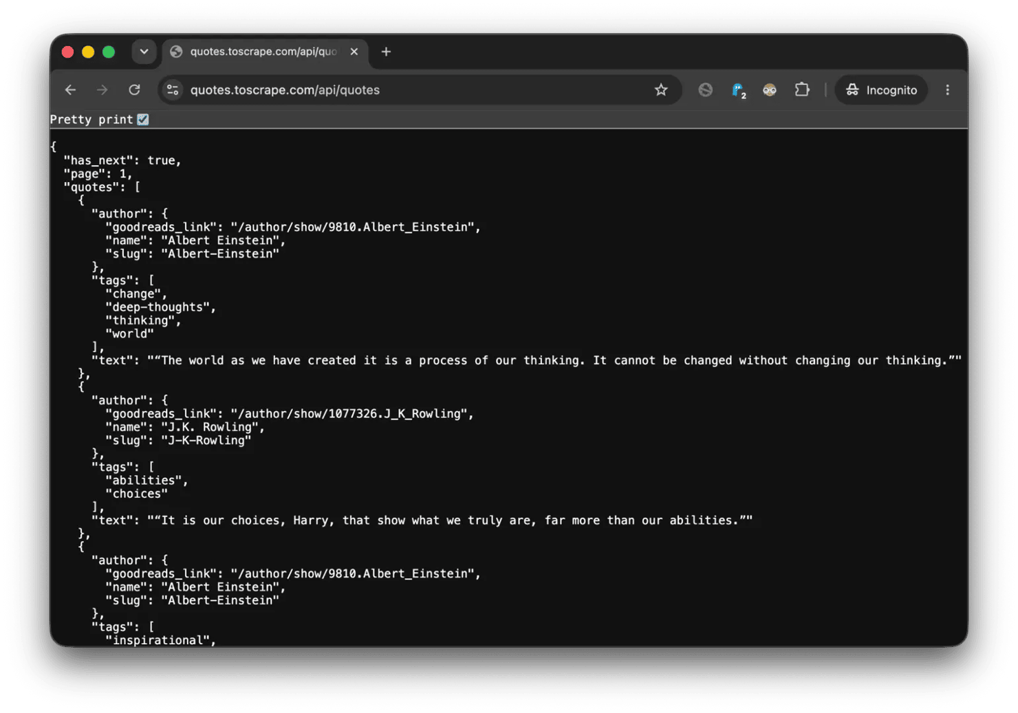Click the "page": 1 line
This screenshot has height=713, width=1018.
pos(98,173)
